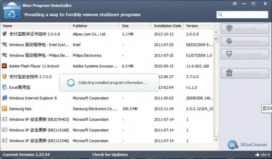Image resolution: width=272 pixels, height=159 pixels.
Task: Click the magnifier icon in the search box
Action: point(220,14)
